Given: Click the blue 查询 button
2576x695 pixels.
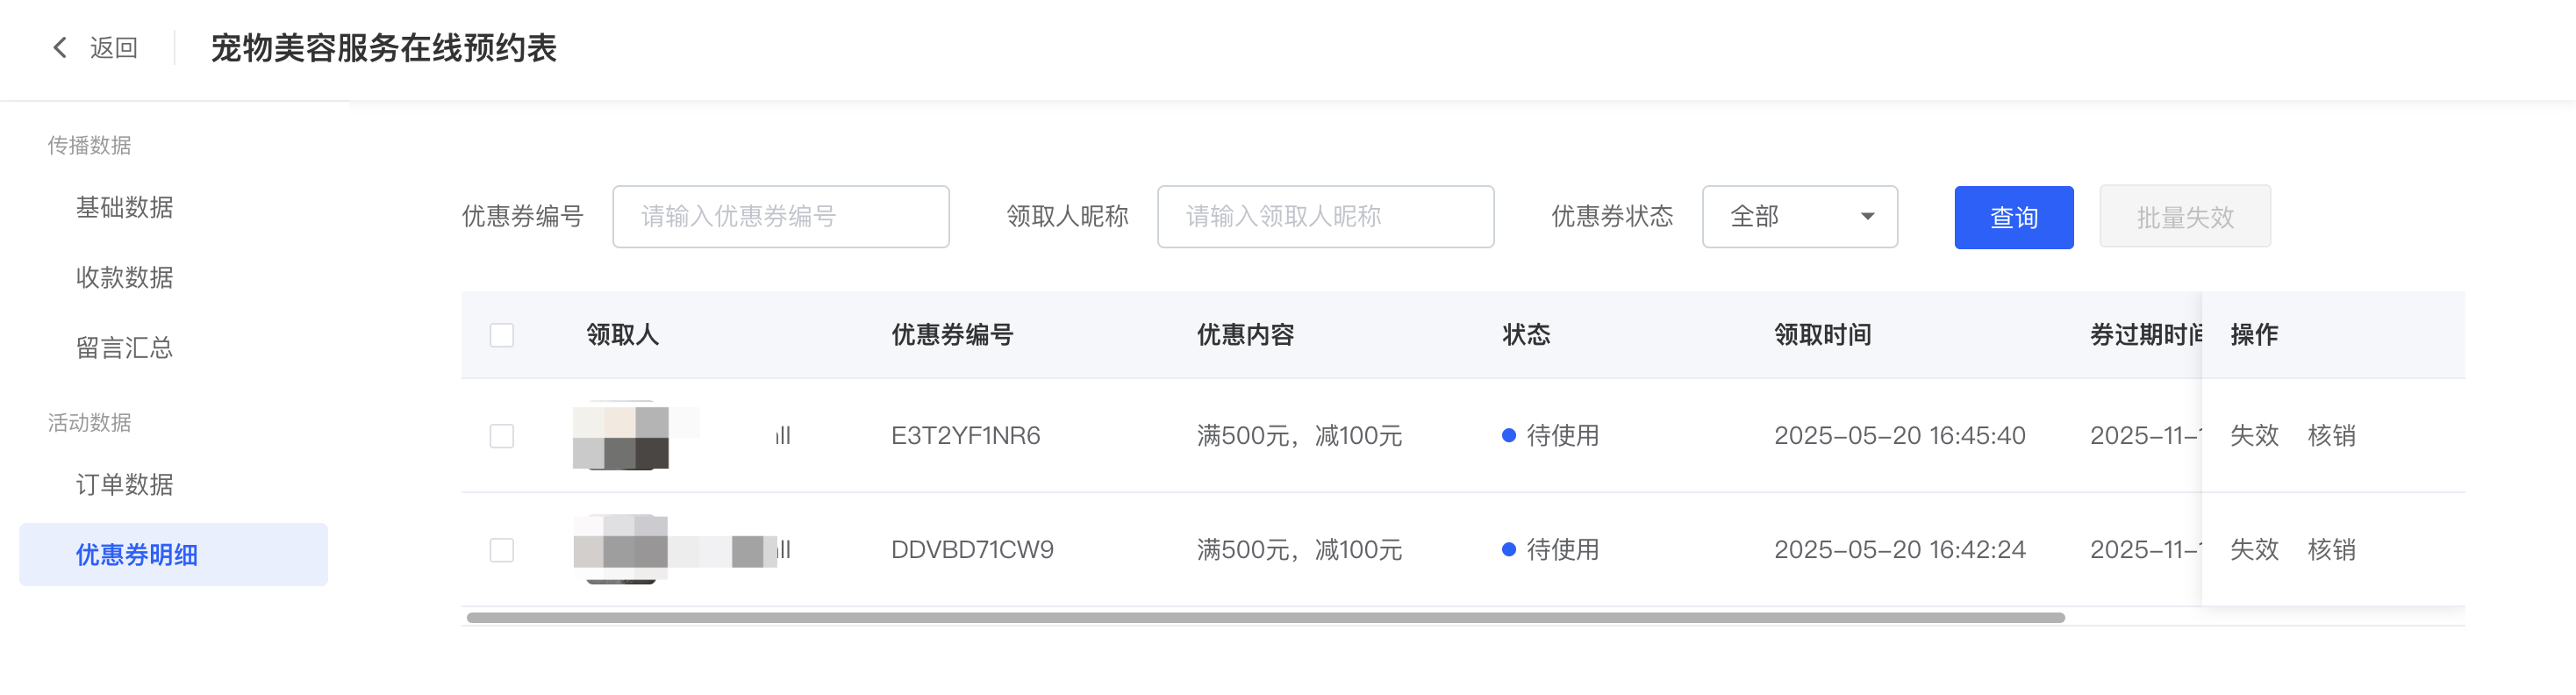Looking at the screenshot, I should [2013, 217].
